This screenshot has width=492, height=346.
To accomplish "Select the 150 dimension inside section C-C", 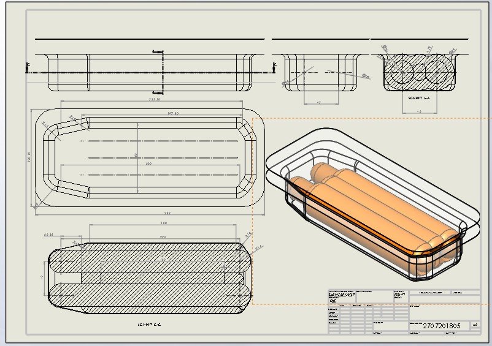I will click(163, 260).
